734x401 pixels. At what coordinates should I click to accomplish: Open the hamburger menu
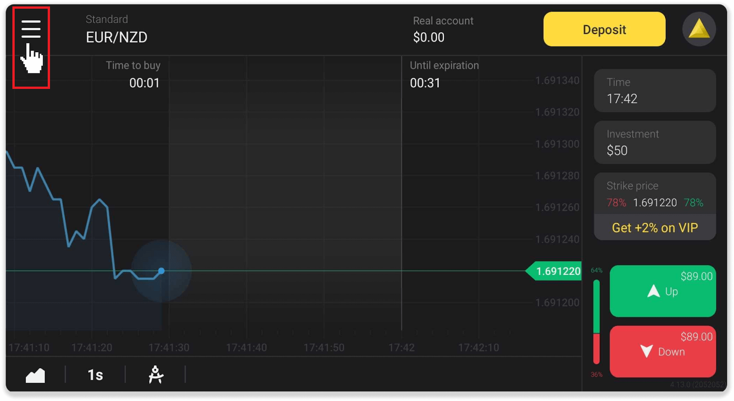pos(31,29)
